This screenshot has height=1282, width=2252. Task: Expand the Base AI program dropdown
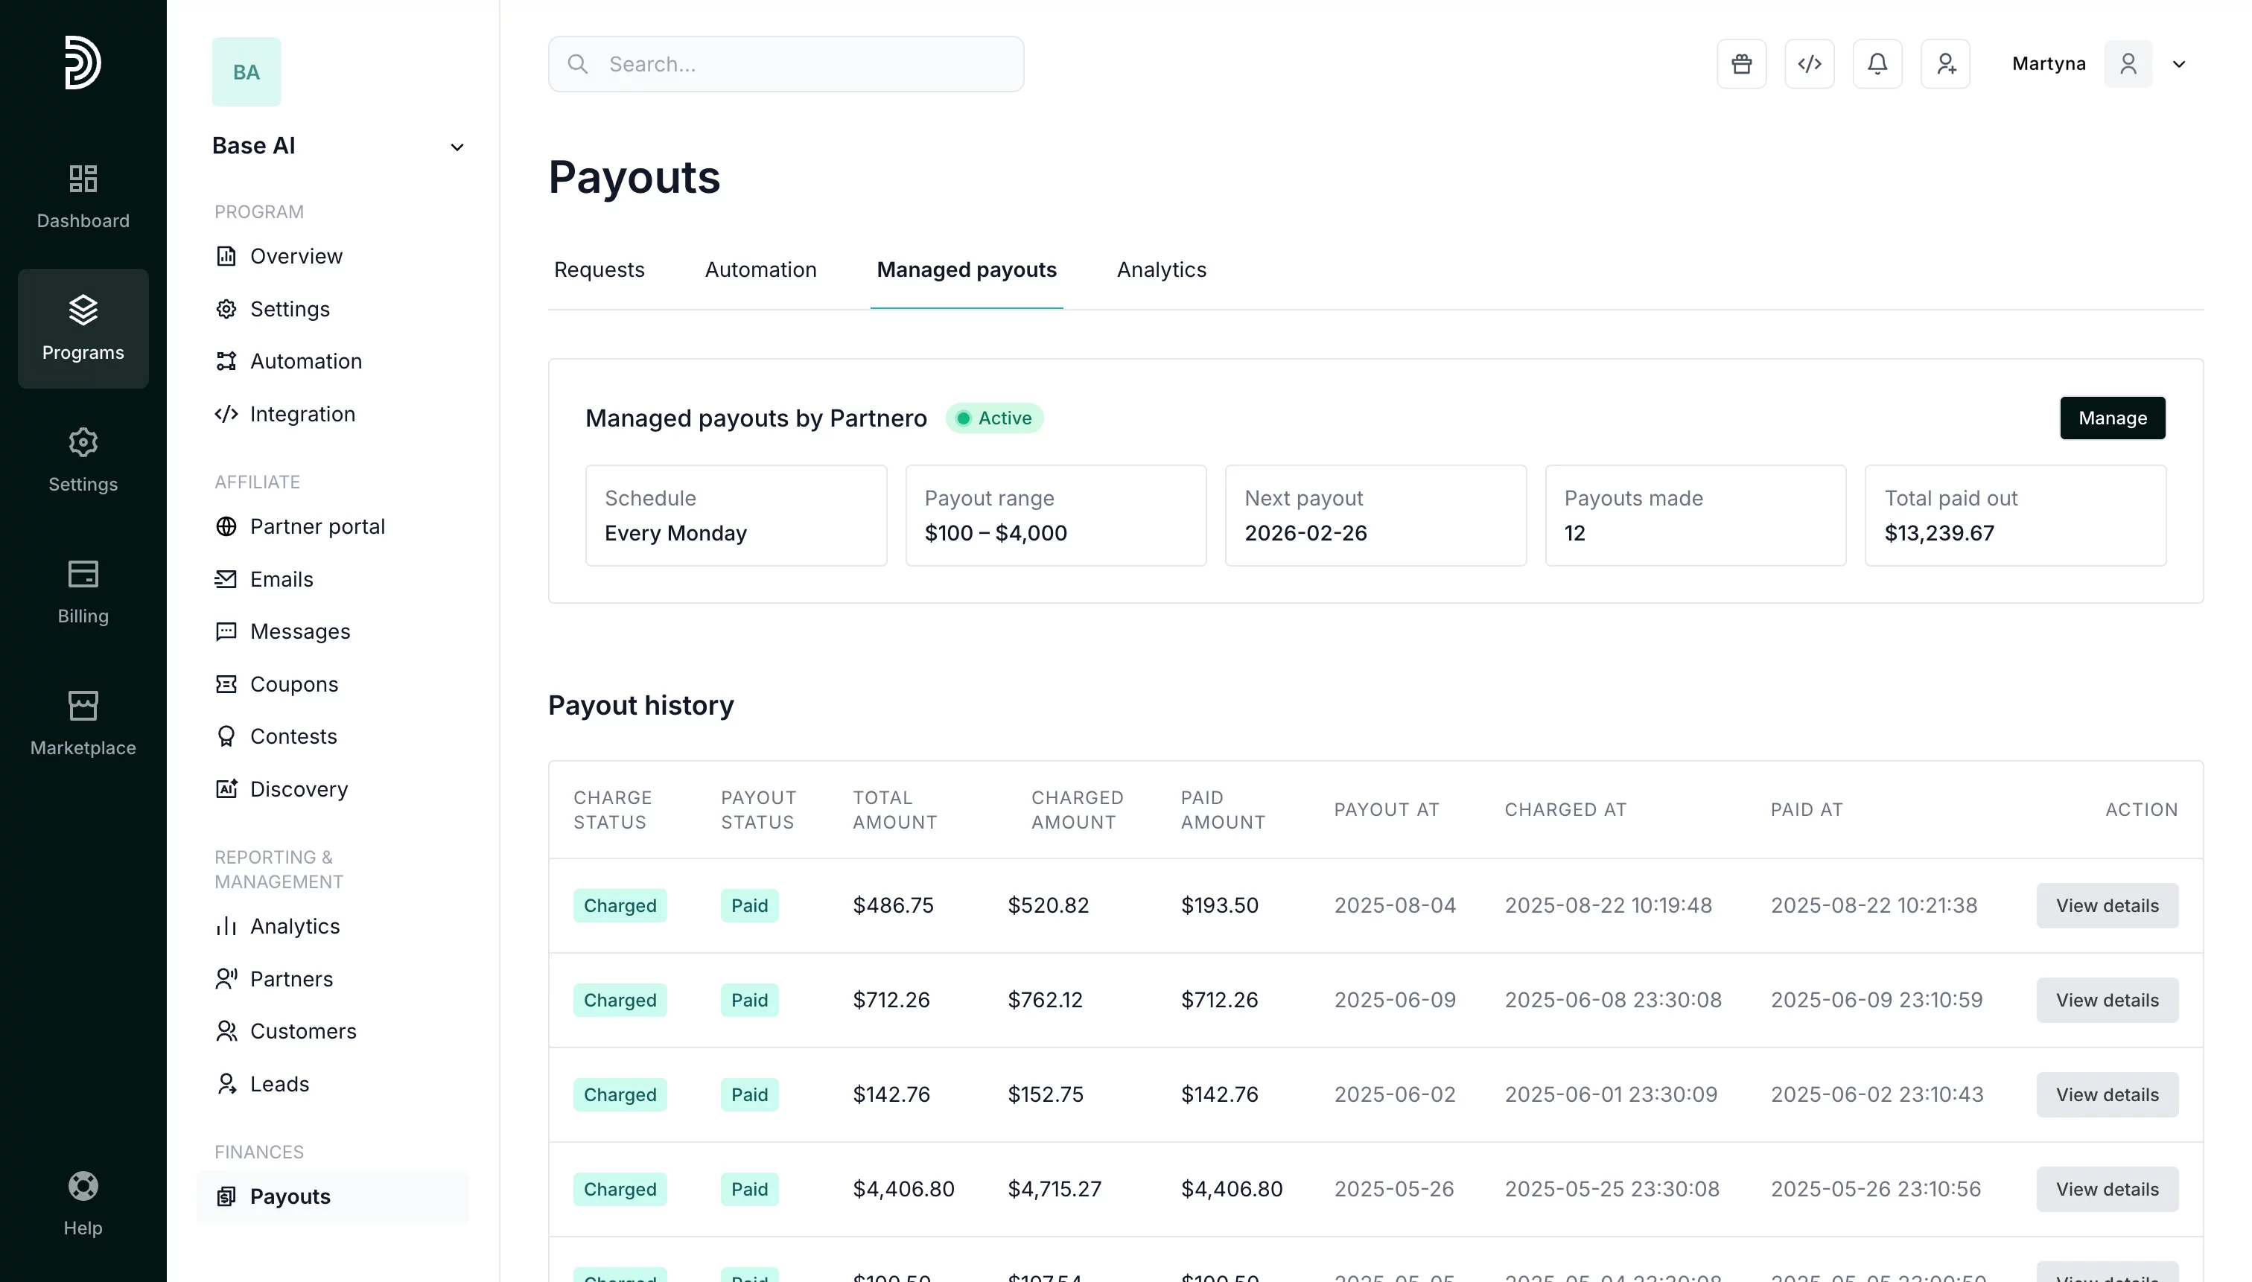tap(457, 147)
